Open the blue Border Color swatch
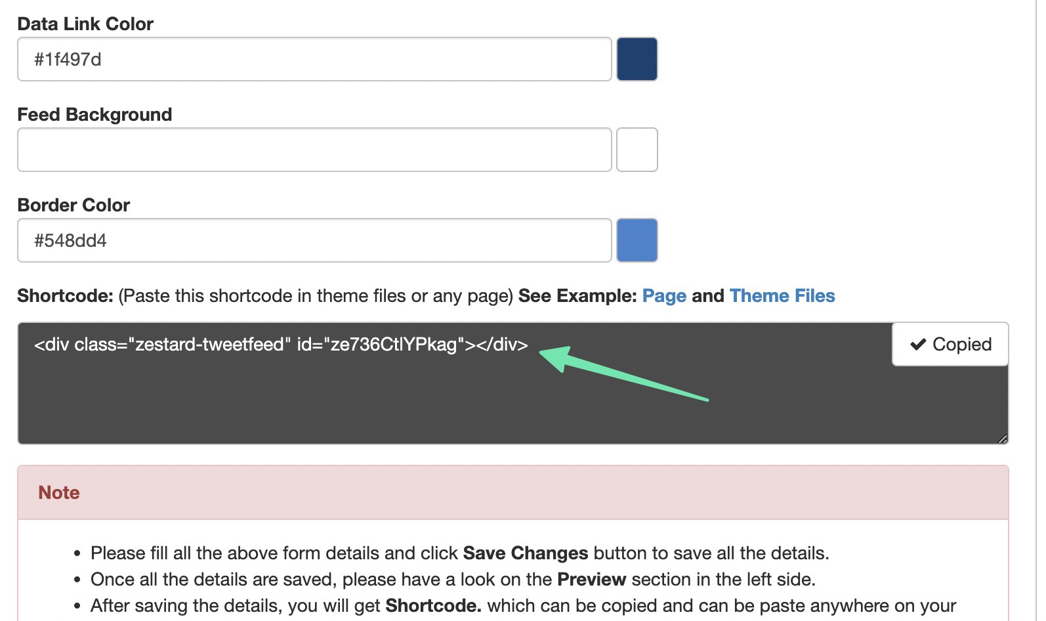 pyautogui.click(x=637, y=240)
